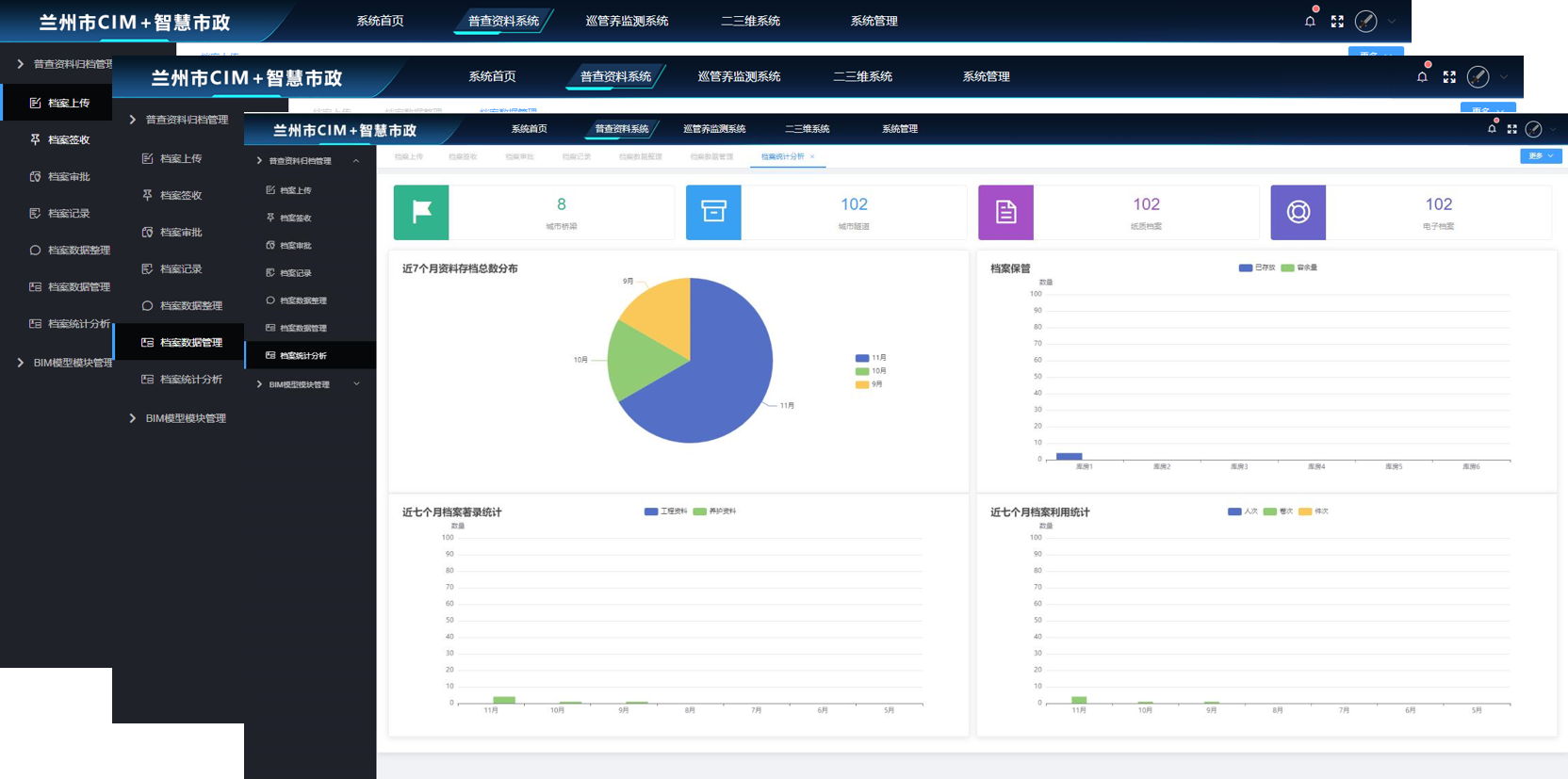Image resolution: width=1568 pixels, height=779 pixels.
Task: Toggle the 已存放 legend series in 档案保管 chart
Action: coord(1257,268)
